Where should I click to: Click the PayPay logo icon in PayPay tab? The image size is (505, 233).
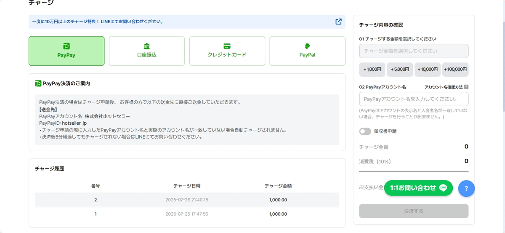[66, 46]
